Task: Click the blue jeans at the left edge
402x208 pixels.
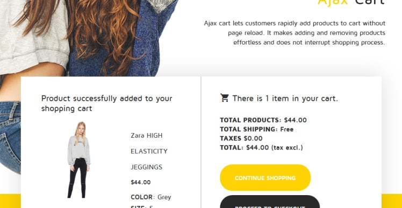Action: tap(10, 137)
